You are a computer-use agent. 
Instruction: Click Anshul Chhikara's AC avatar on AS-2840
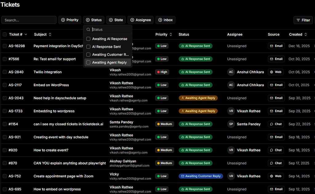(x=231, y=72)
